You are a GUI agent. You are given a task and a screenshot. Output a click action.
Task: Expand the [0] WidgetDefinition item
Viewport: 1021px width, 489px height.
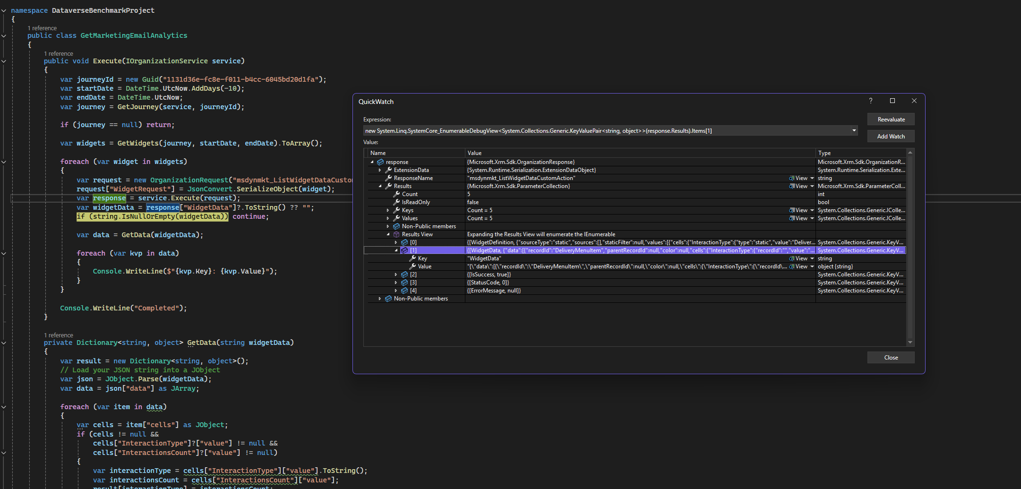tap(396, 242)
